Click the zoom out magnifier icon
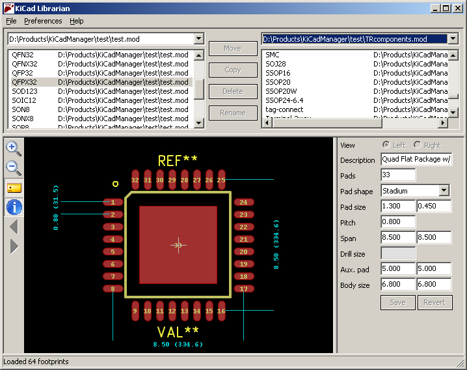Viewport: 467px width, 370px height. tap(14, 168)
